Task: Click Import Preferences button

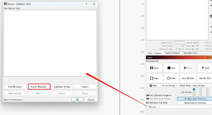Action: coord(13,100)
